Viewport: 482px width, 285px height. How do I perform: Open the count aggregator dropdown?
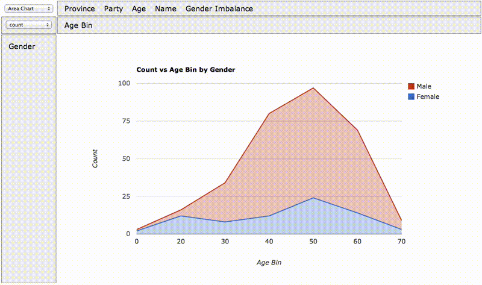coord(28,25)
